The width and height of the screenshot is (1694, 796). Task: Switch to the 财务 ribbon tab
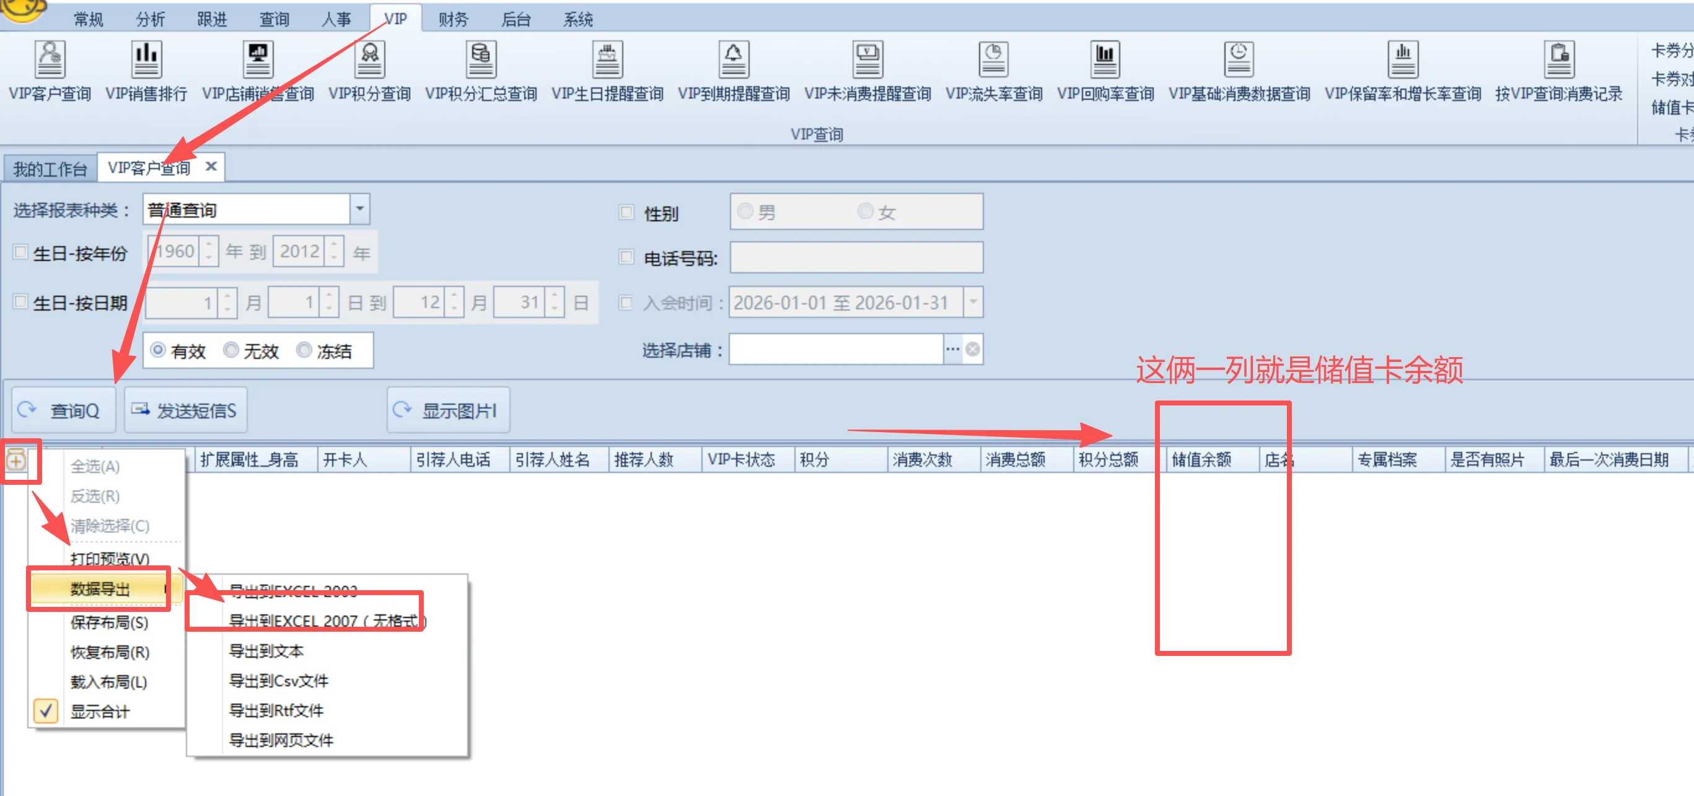(x=453, y=19)
